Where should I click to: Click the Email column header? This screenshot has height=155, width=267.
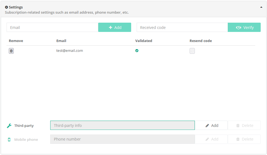coord(61,41)
